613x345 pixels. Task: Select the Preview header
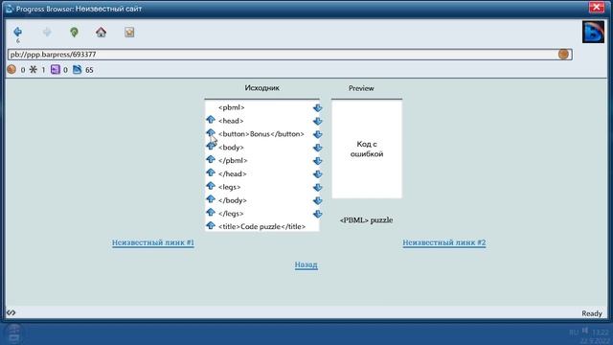pyautogui.click(x=361, y=88)
